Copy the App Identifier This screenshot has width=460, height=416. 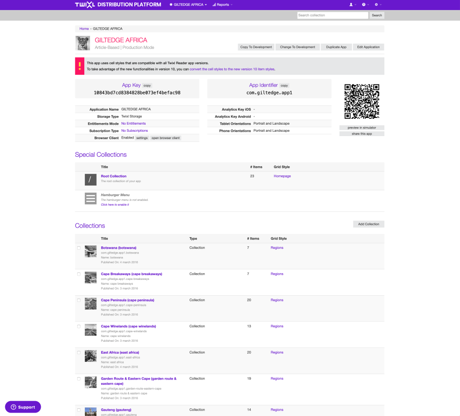tap(284, 86)
